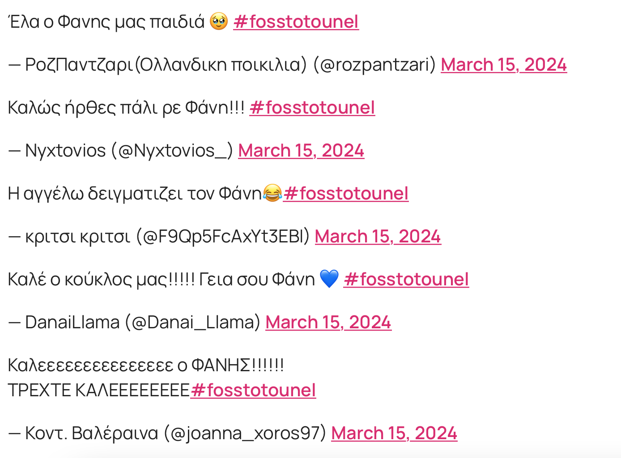Open the date link beside @F9Qp5FcAxYt3EBl
Screen dimensions: 621x458
coord(378,236)
